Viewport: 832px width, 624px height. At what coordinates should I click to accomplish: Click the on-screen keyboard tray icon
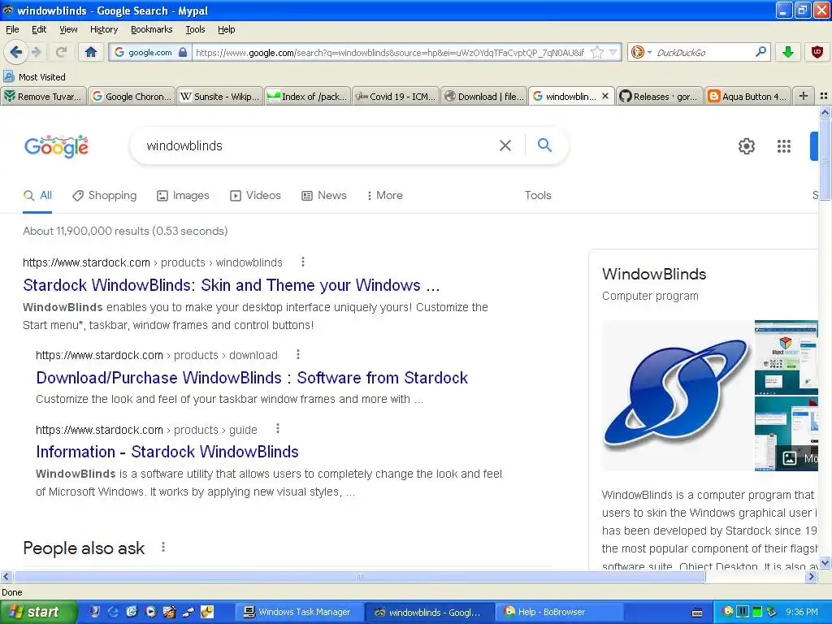pyautogui.click(x=697, y=613)
